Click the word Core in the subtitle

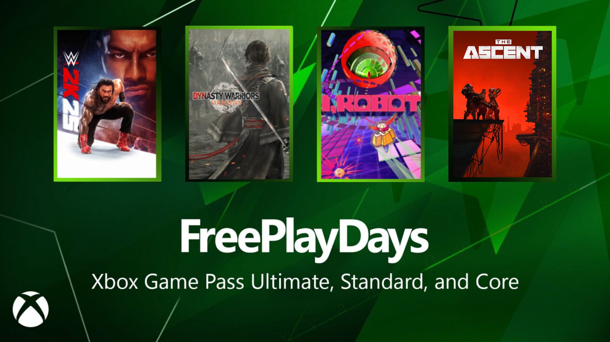coord(497,281)
